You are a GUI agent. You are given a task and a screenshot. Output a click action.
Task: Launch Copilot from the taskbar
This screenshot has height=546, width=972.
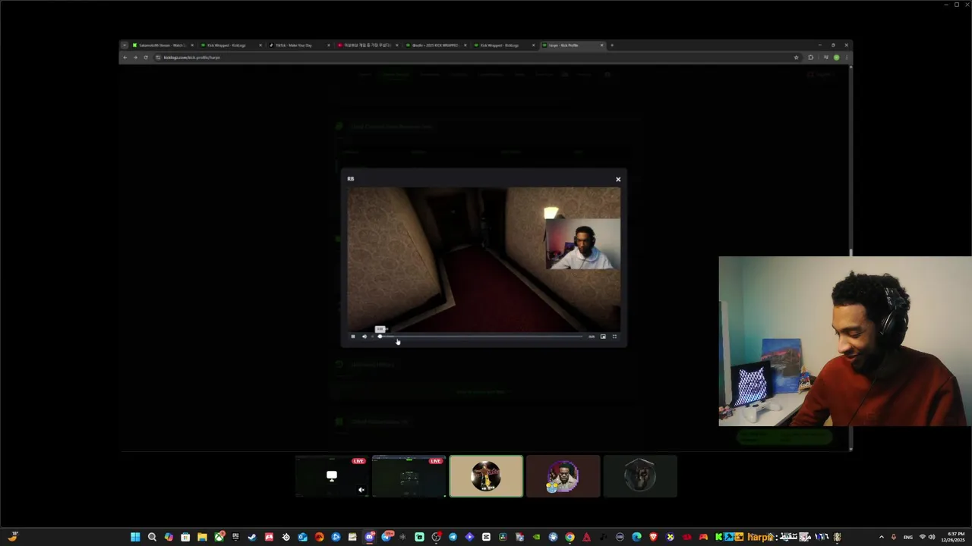tap(169, 537)
